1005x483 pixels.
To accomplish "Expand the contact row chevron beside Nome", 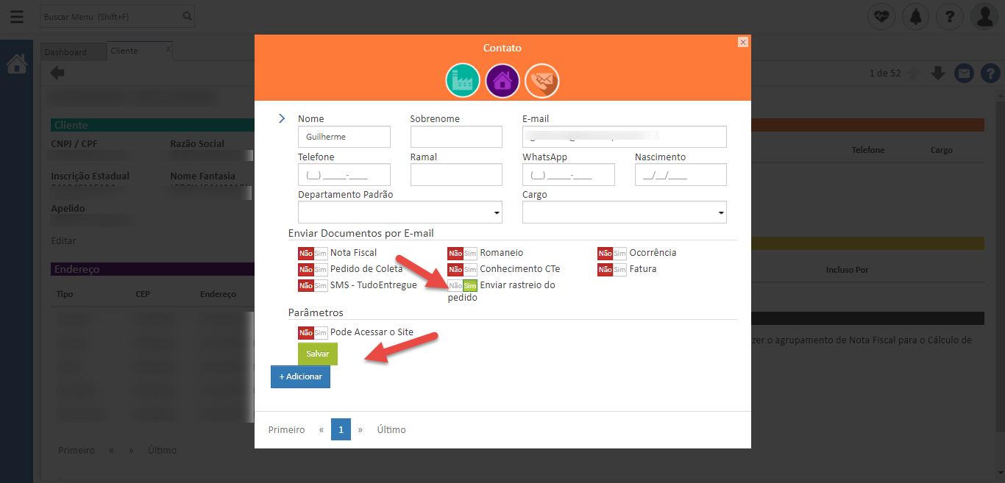I will [282, 118].
